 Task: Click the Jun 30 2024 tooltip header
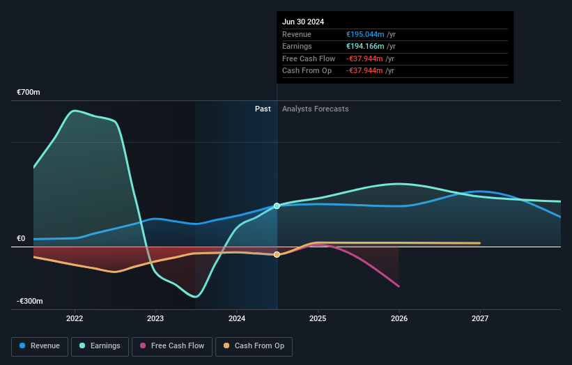pos(303,22)
